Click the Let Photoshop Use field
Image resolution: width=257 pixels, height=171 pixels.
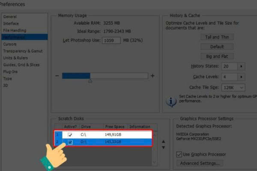111,41
